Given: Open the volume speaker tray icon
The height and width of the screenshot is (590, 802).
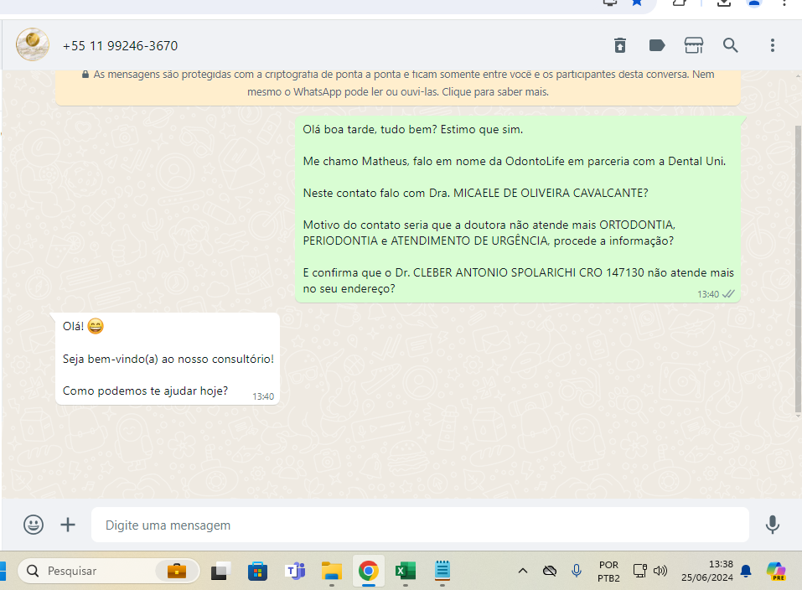Looking at the screenshot, I should click(x=660, y=571).
